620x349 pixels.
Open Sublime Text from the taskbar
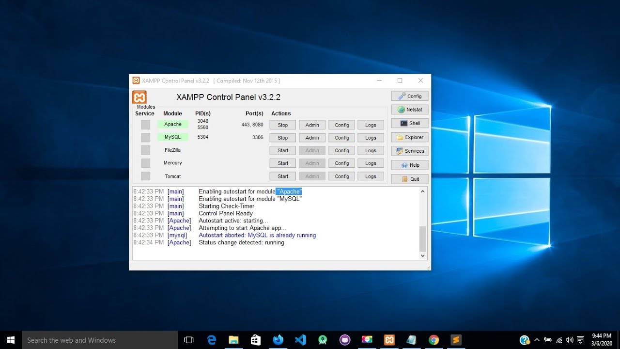coord(456,340)
